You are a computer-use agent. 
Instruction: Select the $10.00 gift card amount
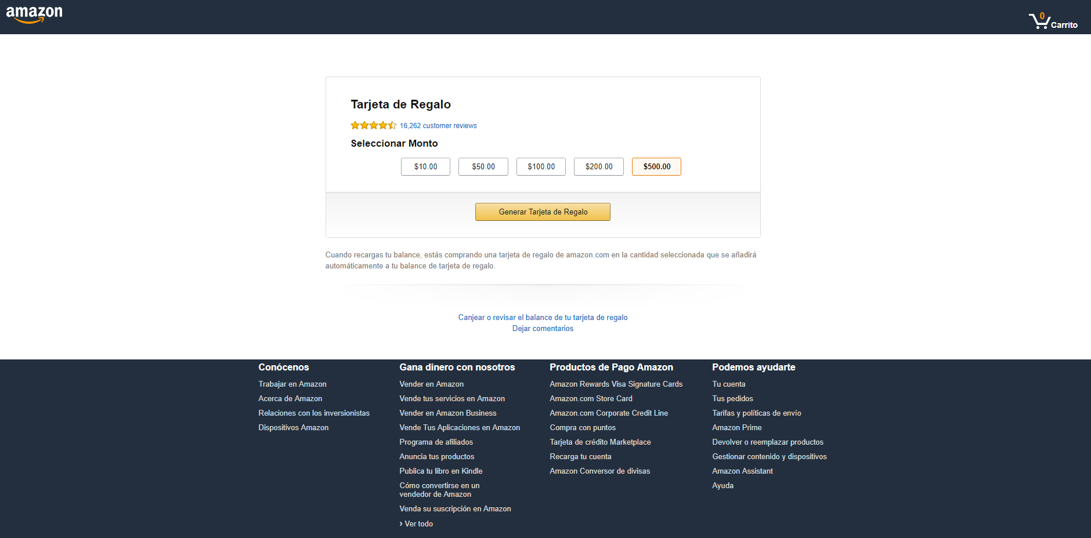425,166
